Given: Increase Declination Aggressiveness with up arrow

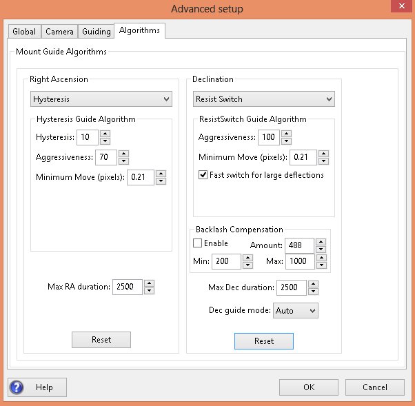Looking at the screenshot, I should [x=286, y=134].
